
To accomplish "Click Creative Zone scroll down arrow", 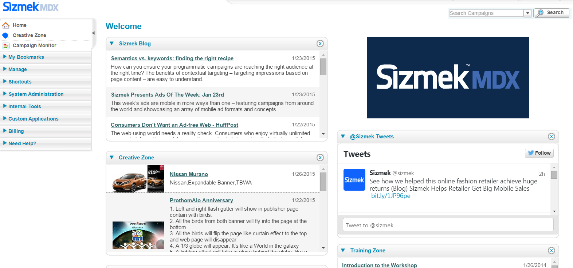I will (323, 248).
